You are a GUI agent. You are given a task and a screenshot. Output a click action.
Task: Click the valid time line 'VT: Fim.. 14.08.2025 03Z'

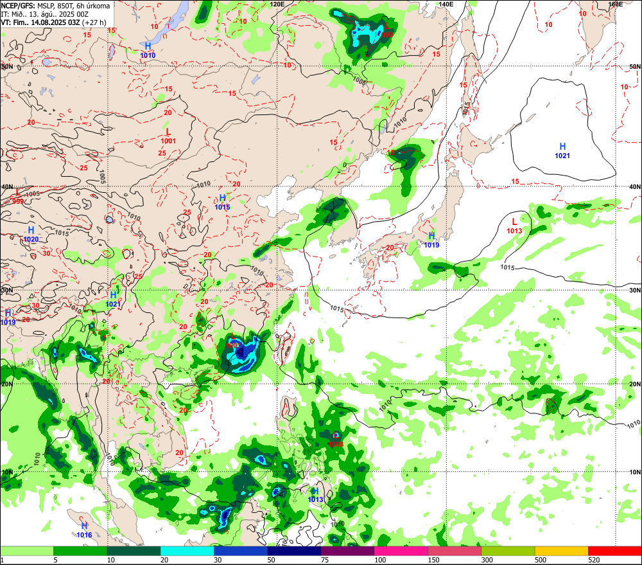40,22
